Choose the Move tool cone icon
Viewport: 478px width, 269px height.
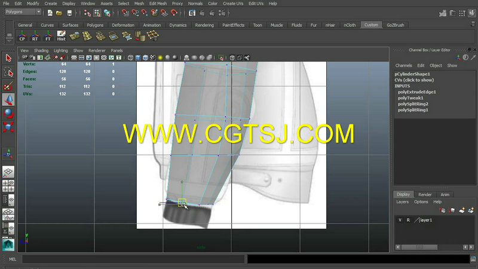pyautogui.click(x=8, y=100)
